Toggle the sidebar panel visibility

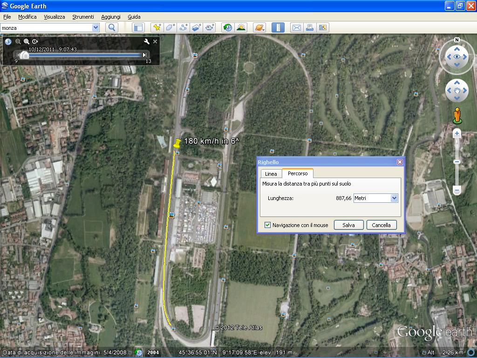pyautogui.click(x=138, y=28)
